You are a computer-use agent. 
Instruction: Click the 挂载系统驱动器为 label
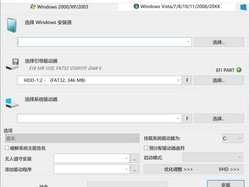162,138
